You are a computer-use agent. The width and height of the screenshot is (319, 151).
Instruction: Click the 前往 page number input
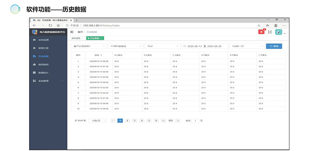195,121
